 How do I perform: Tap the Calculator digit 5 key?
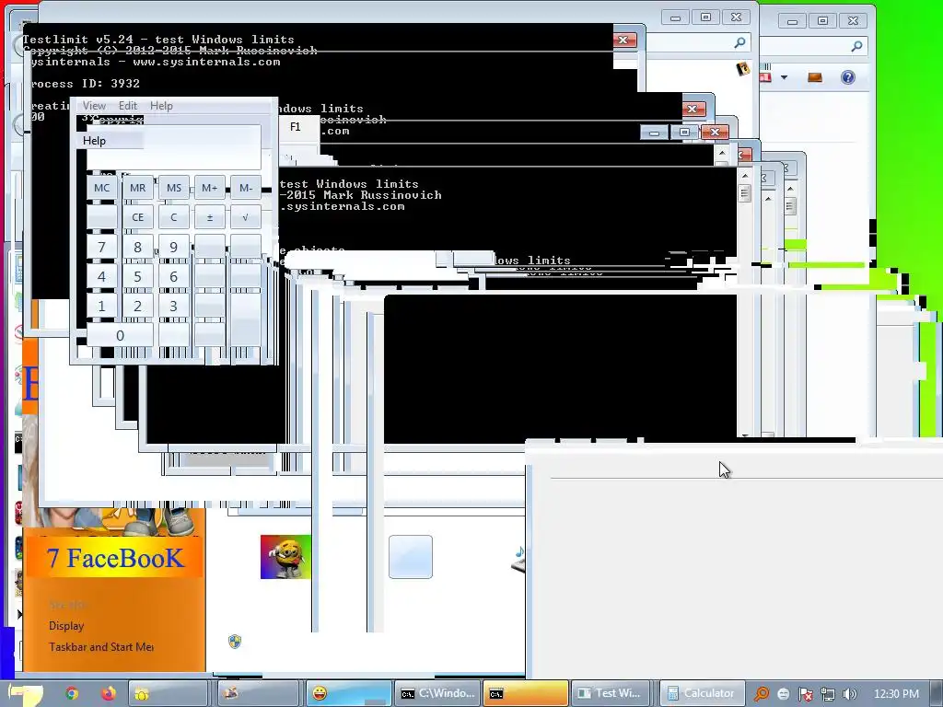point(138,276)
